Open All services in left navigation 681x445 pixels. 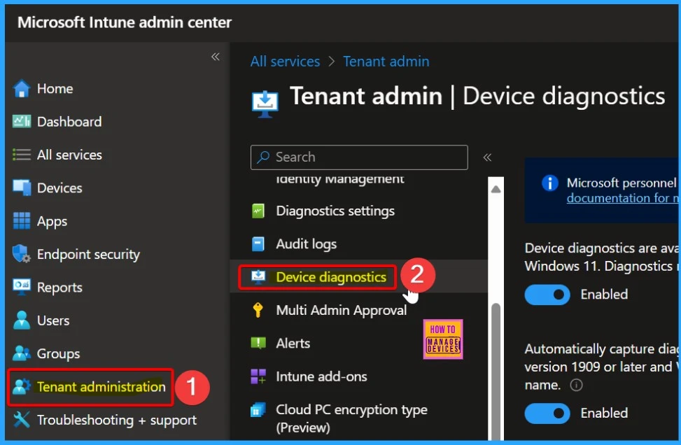click(69, 155)
